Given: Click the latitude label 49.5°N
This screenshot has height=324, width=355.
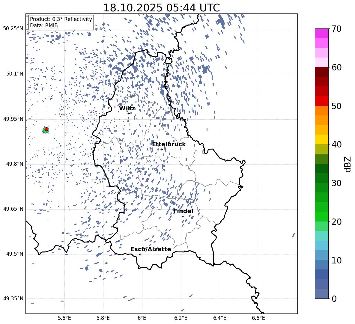Looking at the screenshot, I should coord(15,254).
